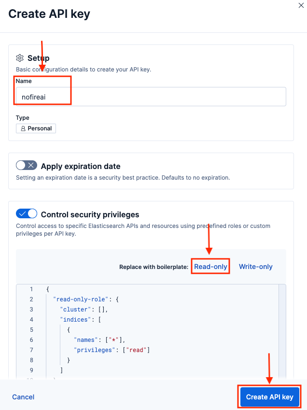
Task: Select the Personal type chip
Action: pyautogui.click(x=36, y=128)
